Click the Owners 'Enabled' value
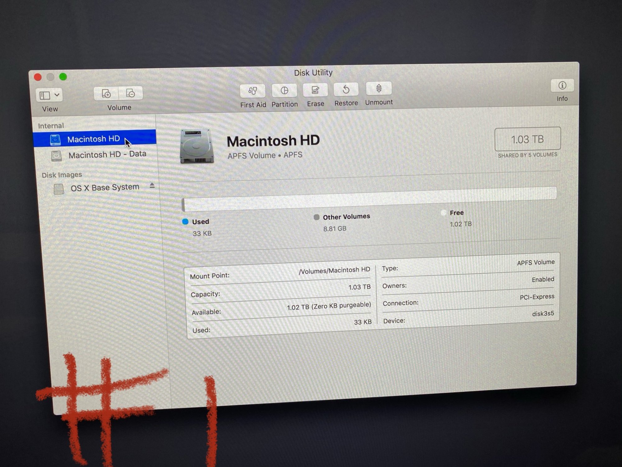Screen dimensions: 622x467 tap(543, 280)
